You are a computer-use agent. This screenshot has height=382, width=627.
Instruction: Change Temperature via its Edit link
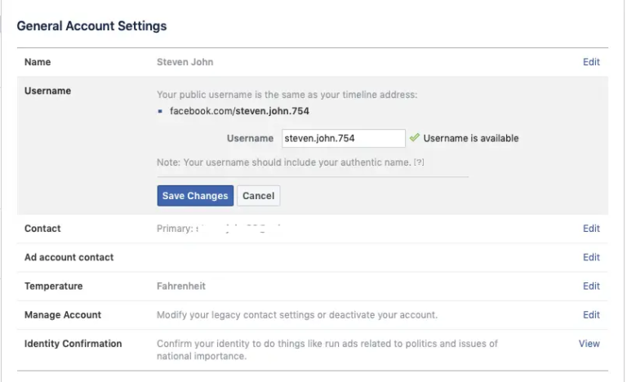coord(591,286)
